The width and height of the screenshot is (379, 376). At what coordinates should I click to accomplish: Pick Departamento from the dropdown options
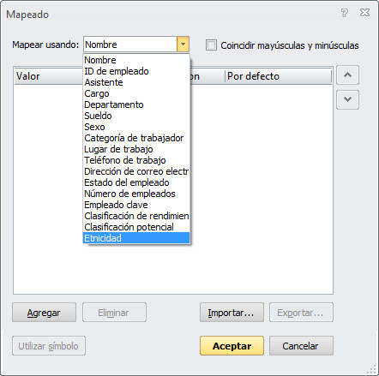(x=136, y=104)
